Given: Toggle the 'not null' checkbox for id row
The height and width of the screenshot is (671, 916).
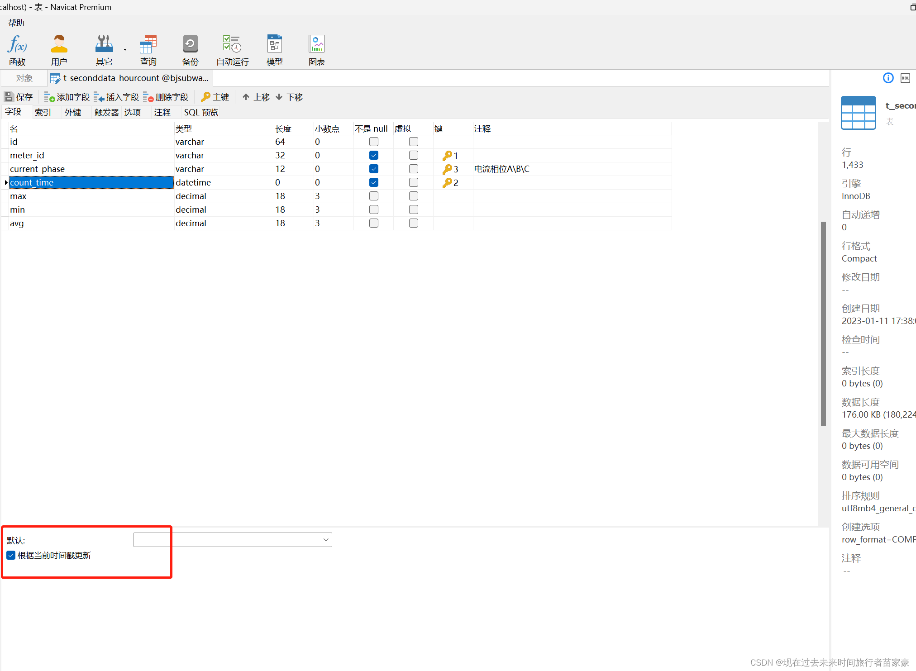Looking at the screenshot, I should 373,142.
